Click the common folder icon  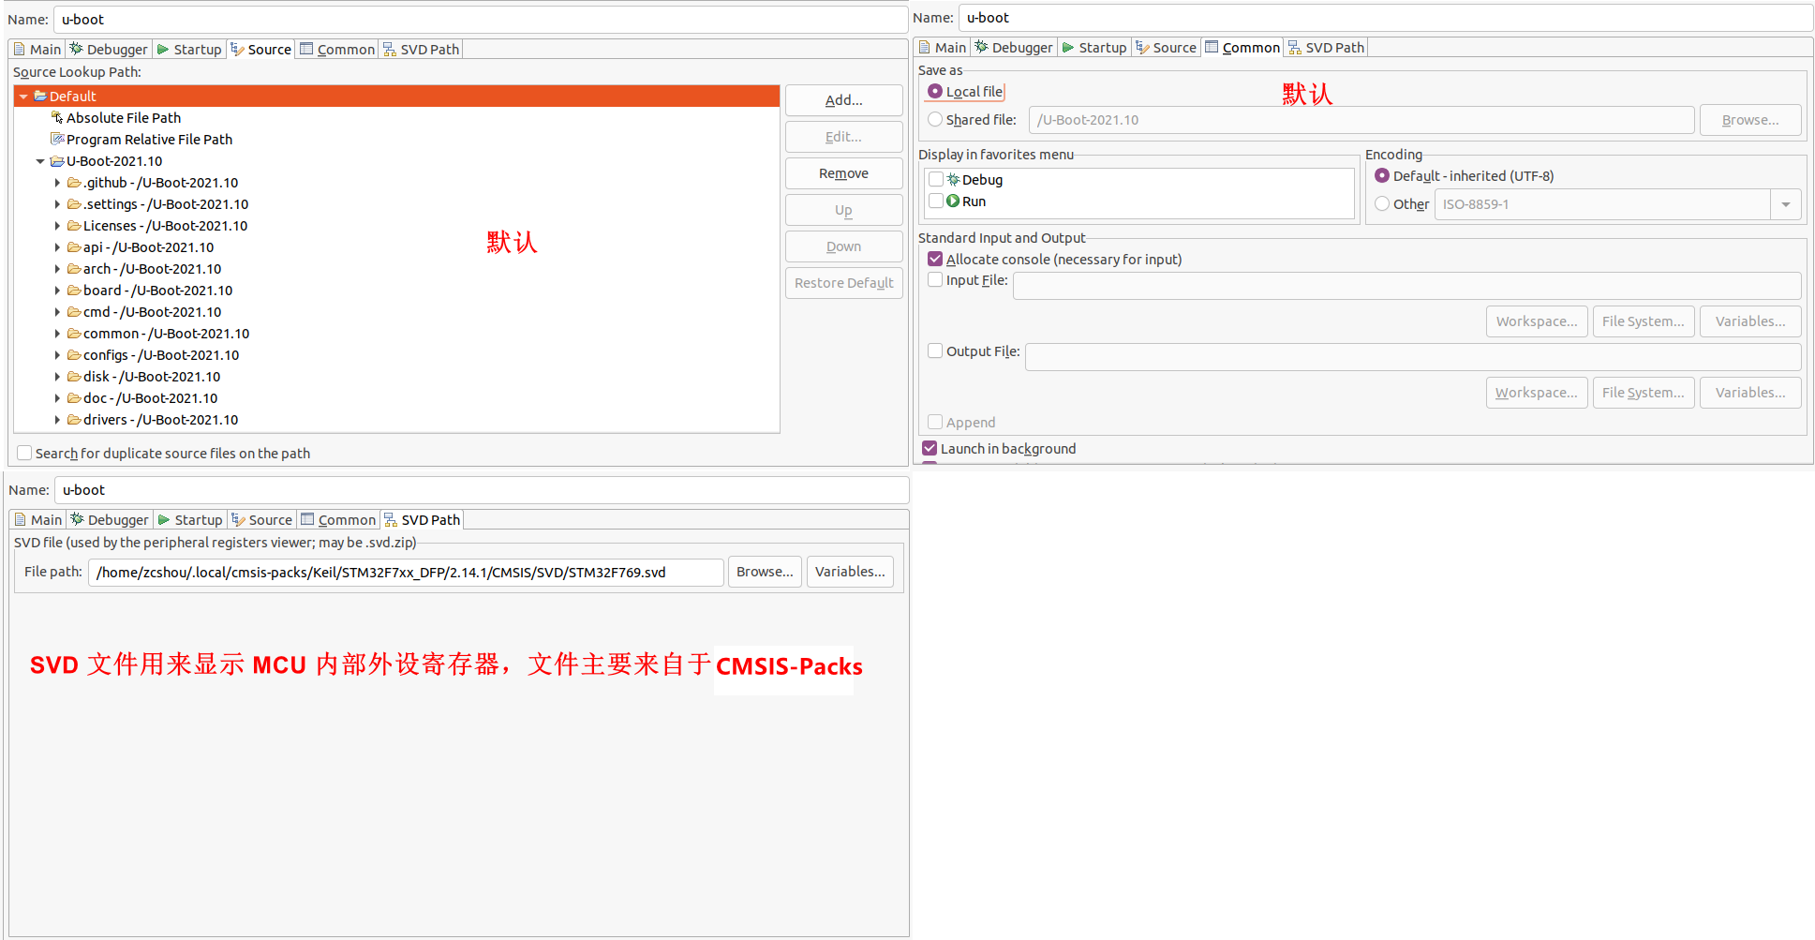tap(74, 334)
